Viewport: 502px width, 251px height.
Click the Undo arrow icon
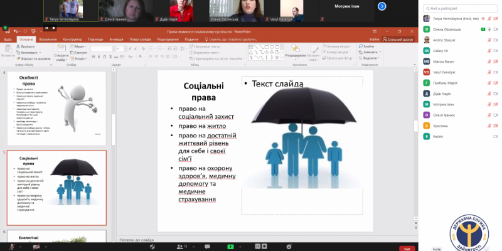[x=16, y=31]
